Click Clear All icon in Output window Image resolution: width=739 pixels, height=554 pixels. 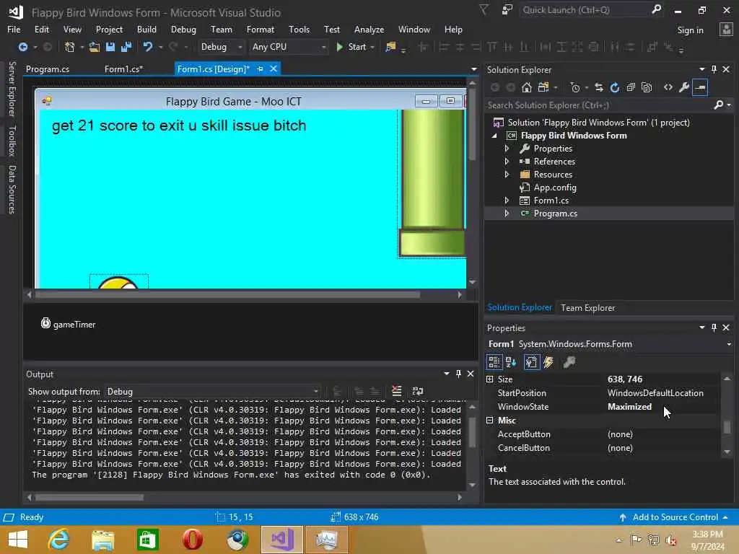pos(396,391)
